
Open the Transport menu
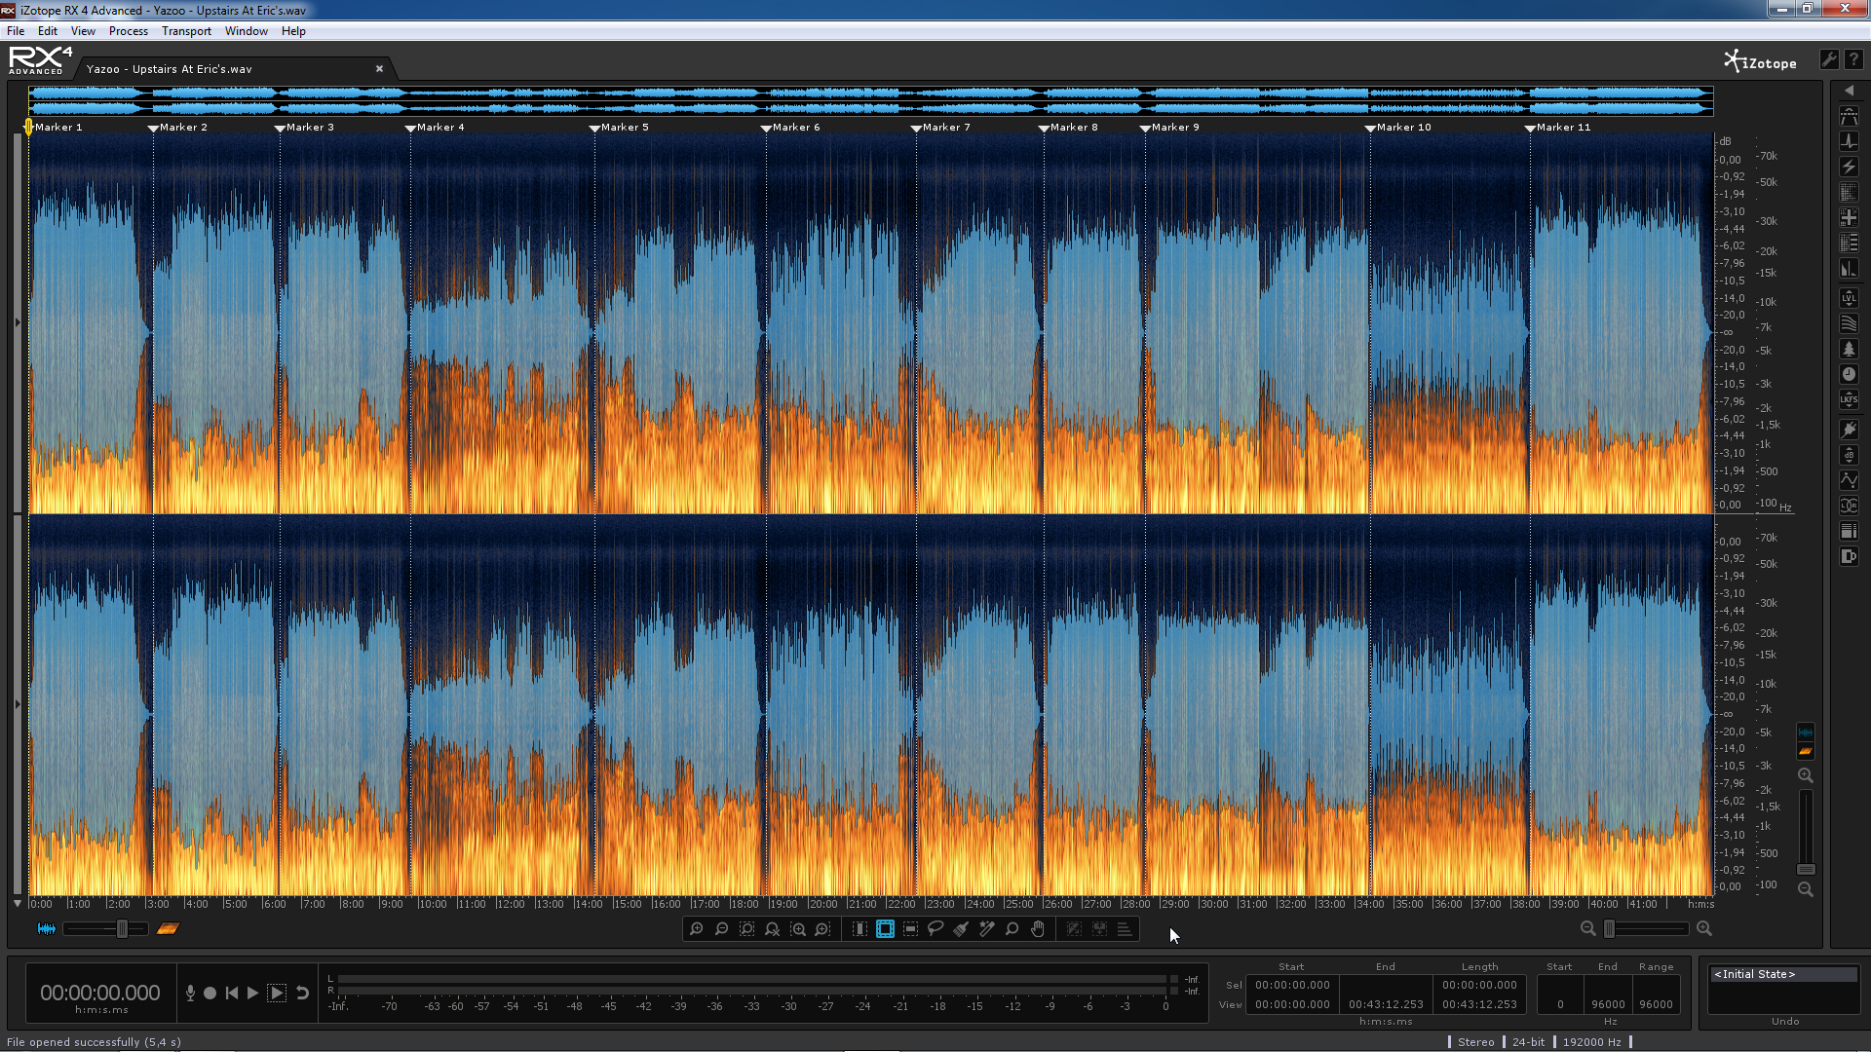pos(186,31)
